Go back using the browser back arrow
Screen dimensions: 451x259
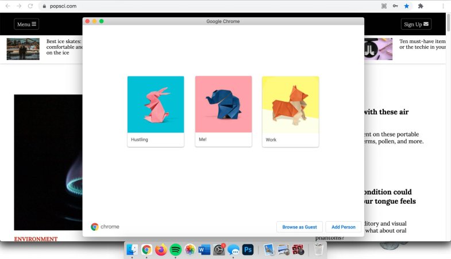click(x=7, y=6)
